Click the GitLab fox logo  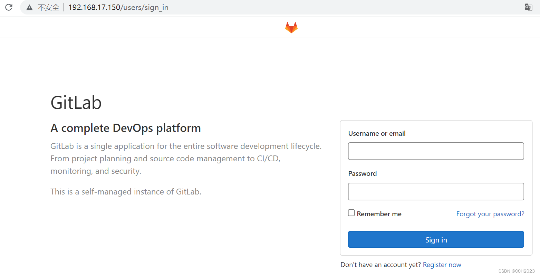click(291, 27)
